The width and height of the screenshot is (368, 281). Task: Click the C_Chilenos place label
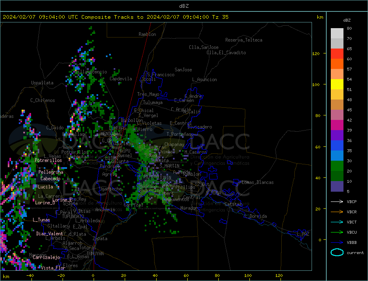coord(43,100)
